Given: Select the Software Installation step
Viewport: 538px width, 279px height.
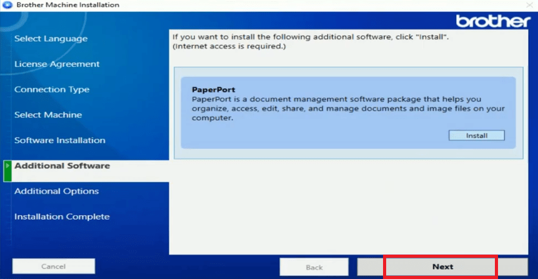Looking at the screenshot, I should pyautogui.click(x=60, y=141).
